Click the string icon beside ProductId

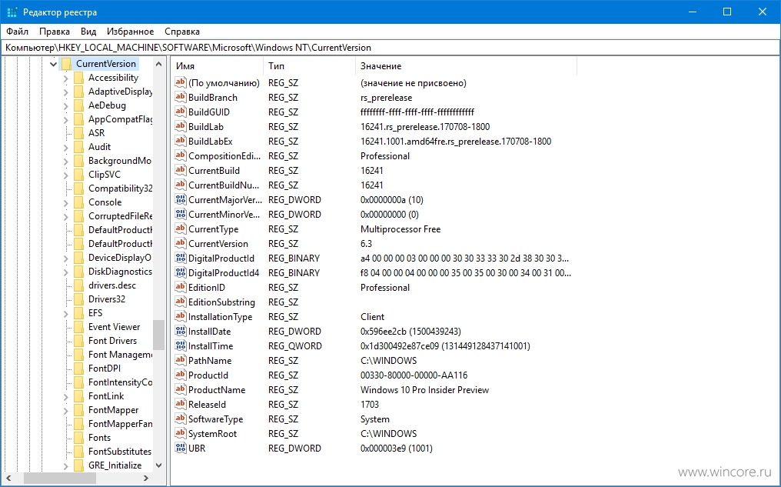click(x=181, y=375)
